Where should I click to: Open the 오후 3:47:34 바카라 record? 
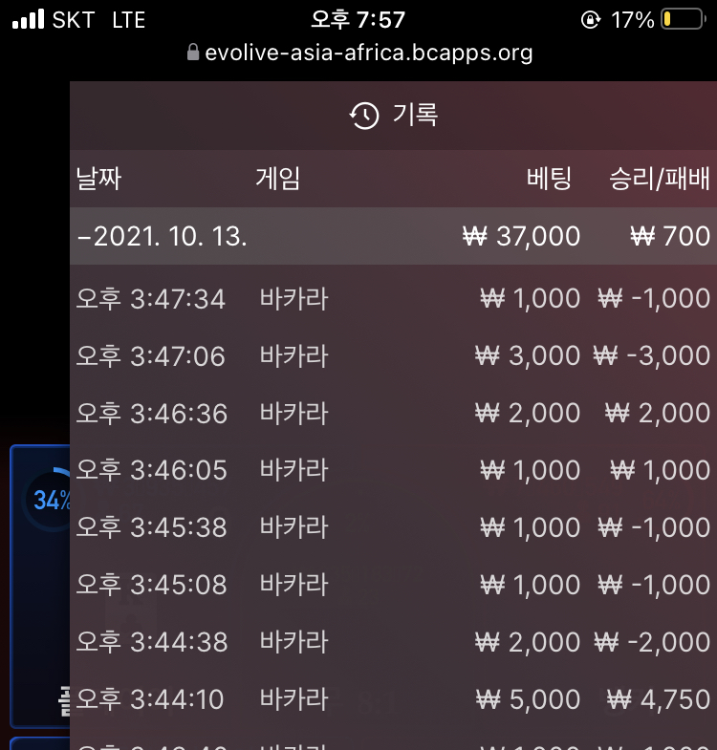coord(393,298)
